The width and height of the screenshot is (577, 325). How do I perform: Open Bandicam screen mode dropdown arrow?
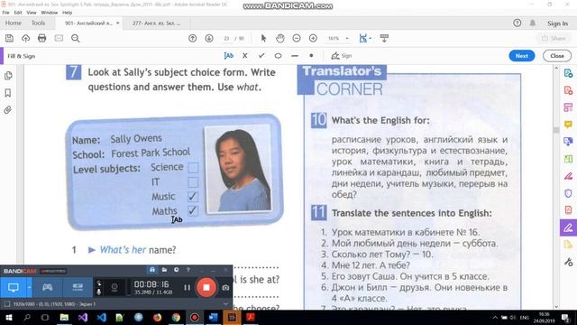click(30, 287)
